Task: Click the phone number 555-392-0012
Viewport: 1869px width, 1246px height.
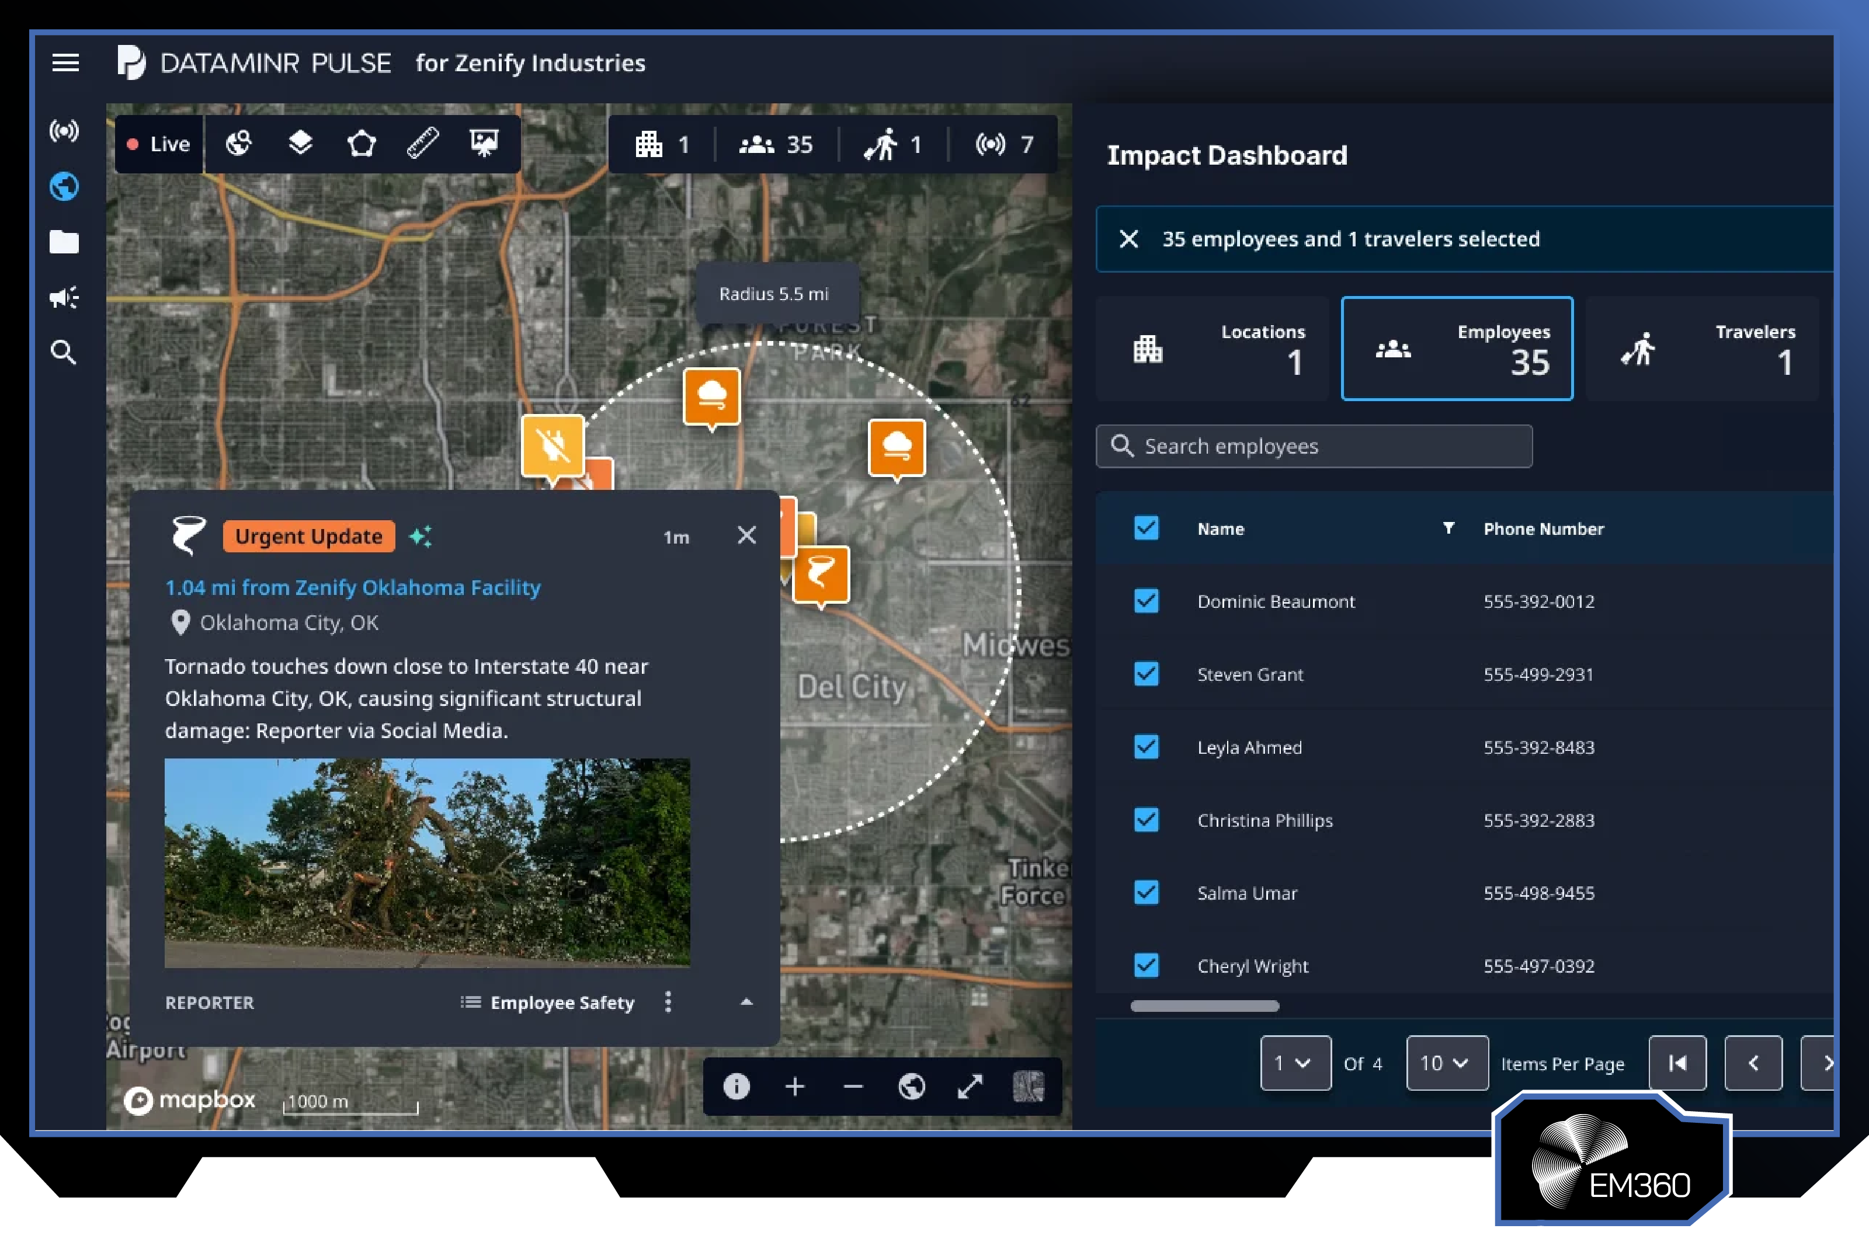Action: pyautogui.click(x=1538, y=601)
